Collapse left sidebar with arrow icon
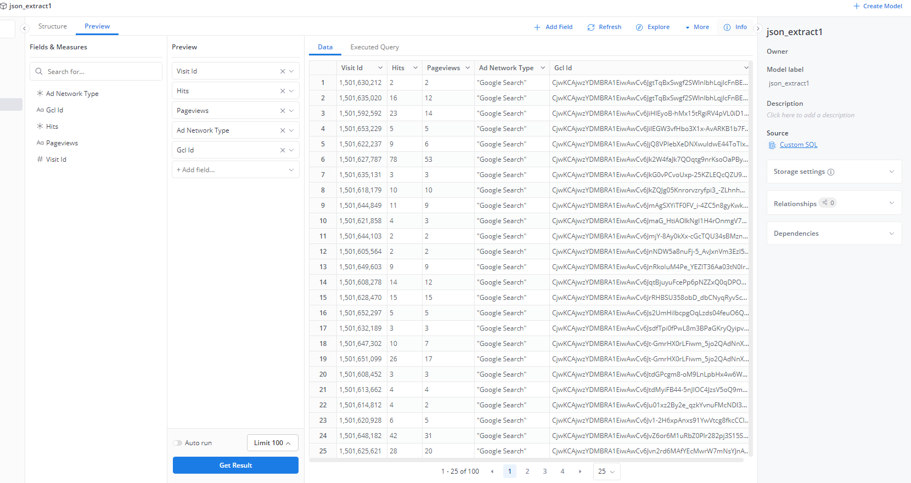Image resolution: width=911 pixels, height=483 pixels. 24,29
